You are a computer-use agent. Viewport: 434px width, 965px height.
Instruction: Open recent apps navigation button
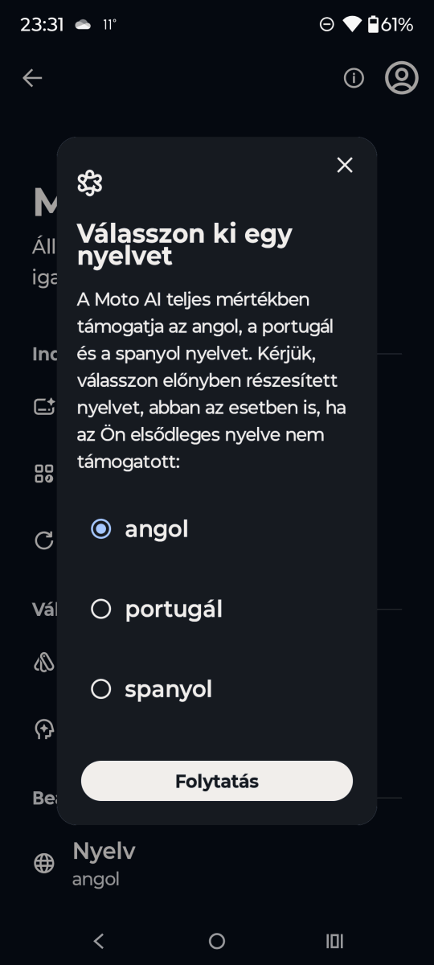(335, 941)
